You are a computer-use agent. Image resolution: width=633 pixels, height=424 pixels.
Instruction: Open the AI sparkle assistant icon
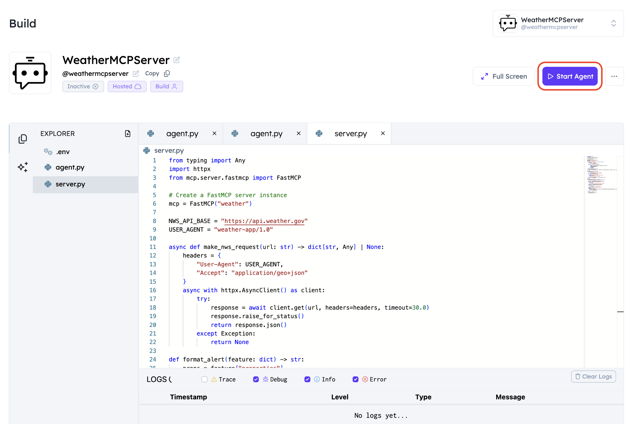(22, 167)
